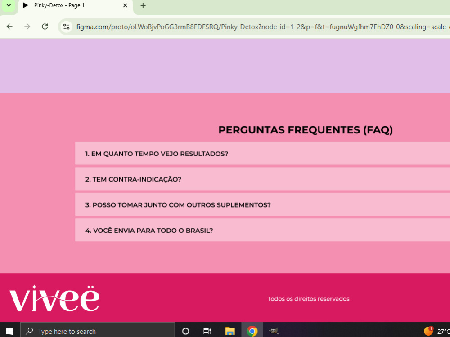Image resolution: width=450 pixels, height=337 pixels.
Task: Click the Viveë logo in footer
Action: [x=54, y=298]
